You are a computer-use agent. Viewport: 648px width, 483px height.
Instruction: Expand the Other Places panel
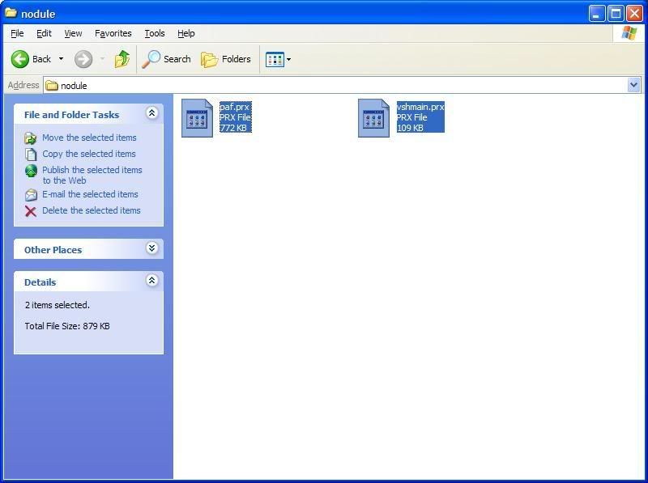coord(151,248)
